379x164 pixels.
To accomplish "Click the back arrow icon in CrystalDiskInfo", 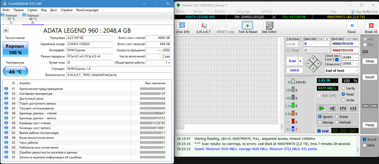I will (6, 30).
